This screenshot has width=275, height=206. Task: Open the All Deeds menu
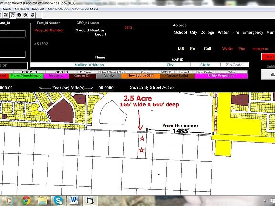[22, 9]
